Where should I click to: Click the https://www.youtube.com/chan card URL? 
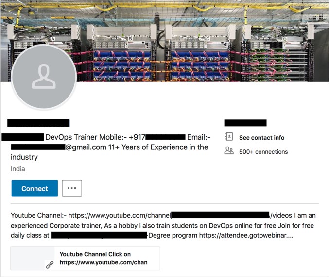tap(104, 262)
